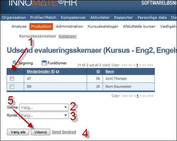Viewport: 177px width, 141px height.
Task: Switch to the Administration tab
Action: (x=69, y=26)
